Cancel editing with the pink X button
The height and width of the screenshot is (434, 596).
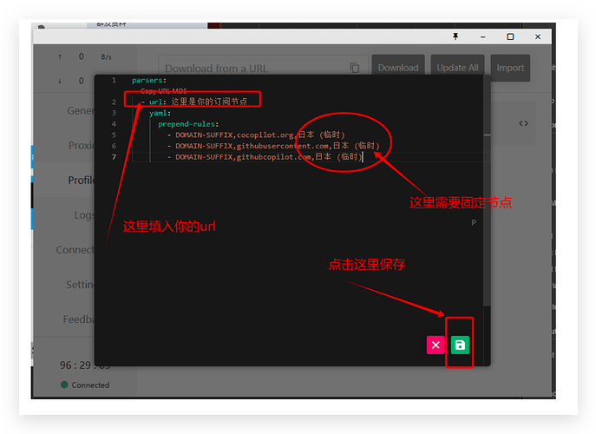point(436,345)
